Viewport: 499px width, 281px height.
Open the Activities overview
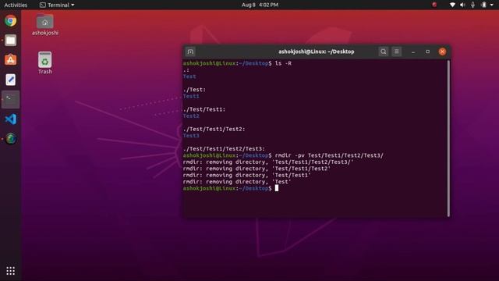point(16,5)
